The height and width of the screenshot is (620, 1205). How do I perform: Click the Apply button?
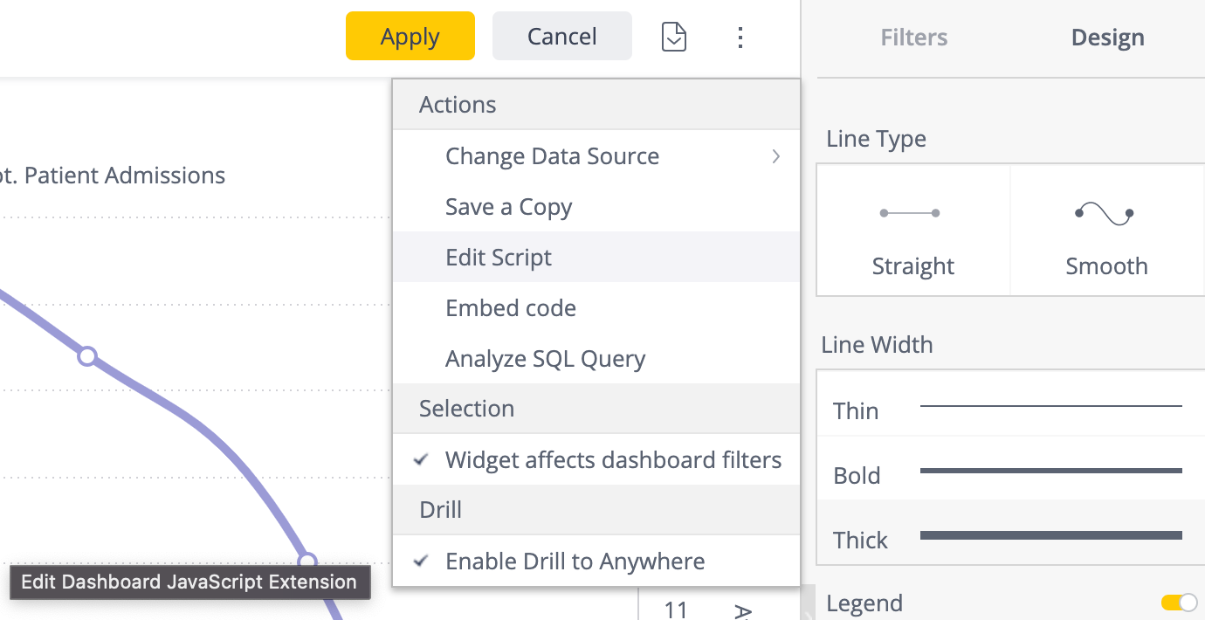point(410,36)
